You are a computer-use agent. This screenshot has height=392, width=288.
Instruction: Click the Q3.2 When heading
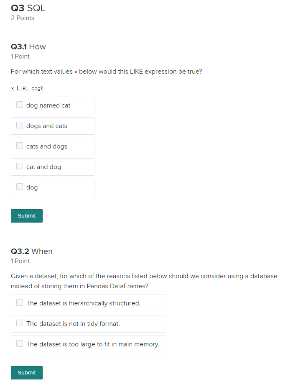pos(32,251)
